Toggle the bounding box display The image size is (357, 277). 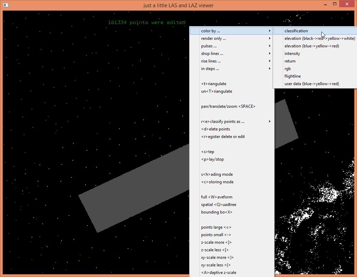pos(217,212)
